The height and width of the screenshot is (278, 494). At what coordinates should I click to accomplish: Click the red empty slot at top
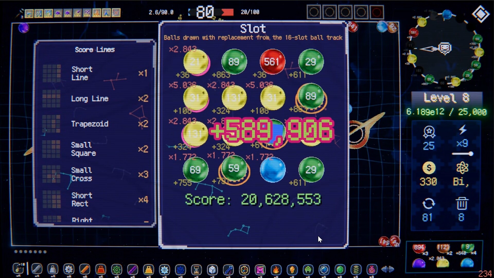point(377,12)
